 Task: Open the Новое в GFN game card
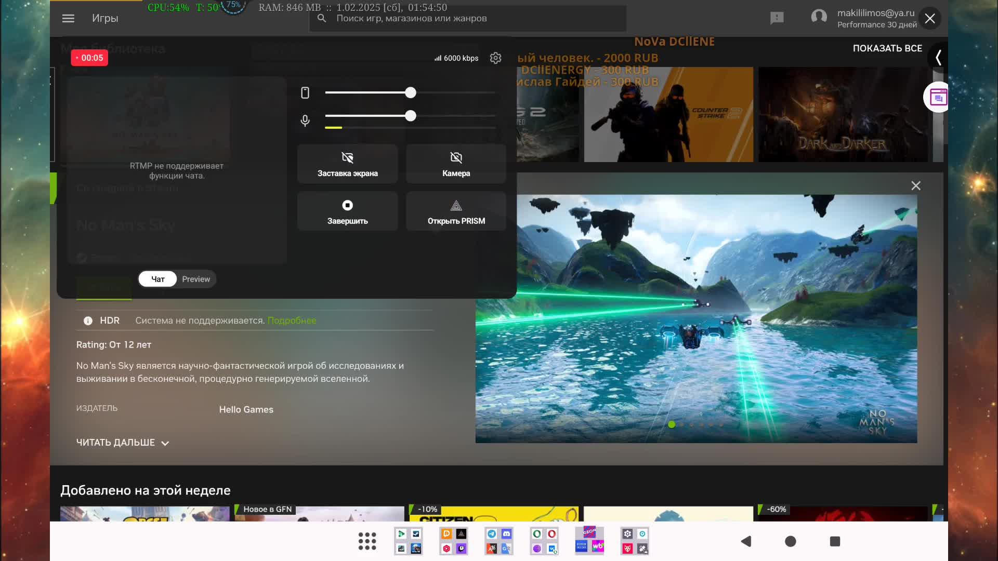pyautogui.click(x=319, y=514)
